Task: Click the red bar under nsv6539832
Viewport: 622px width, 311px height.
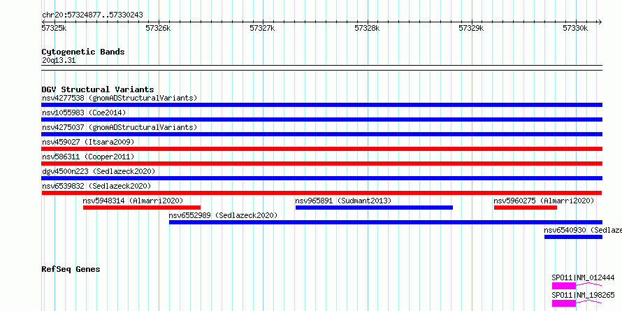Action: coord(321,193)
